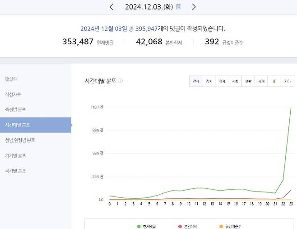Click the date text 2024.12.03.(화)
The image size is (297, 229).
[149, 7]
